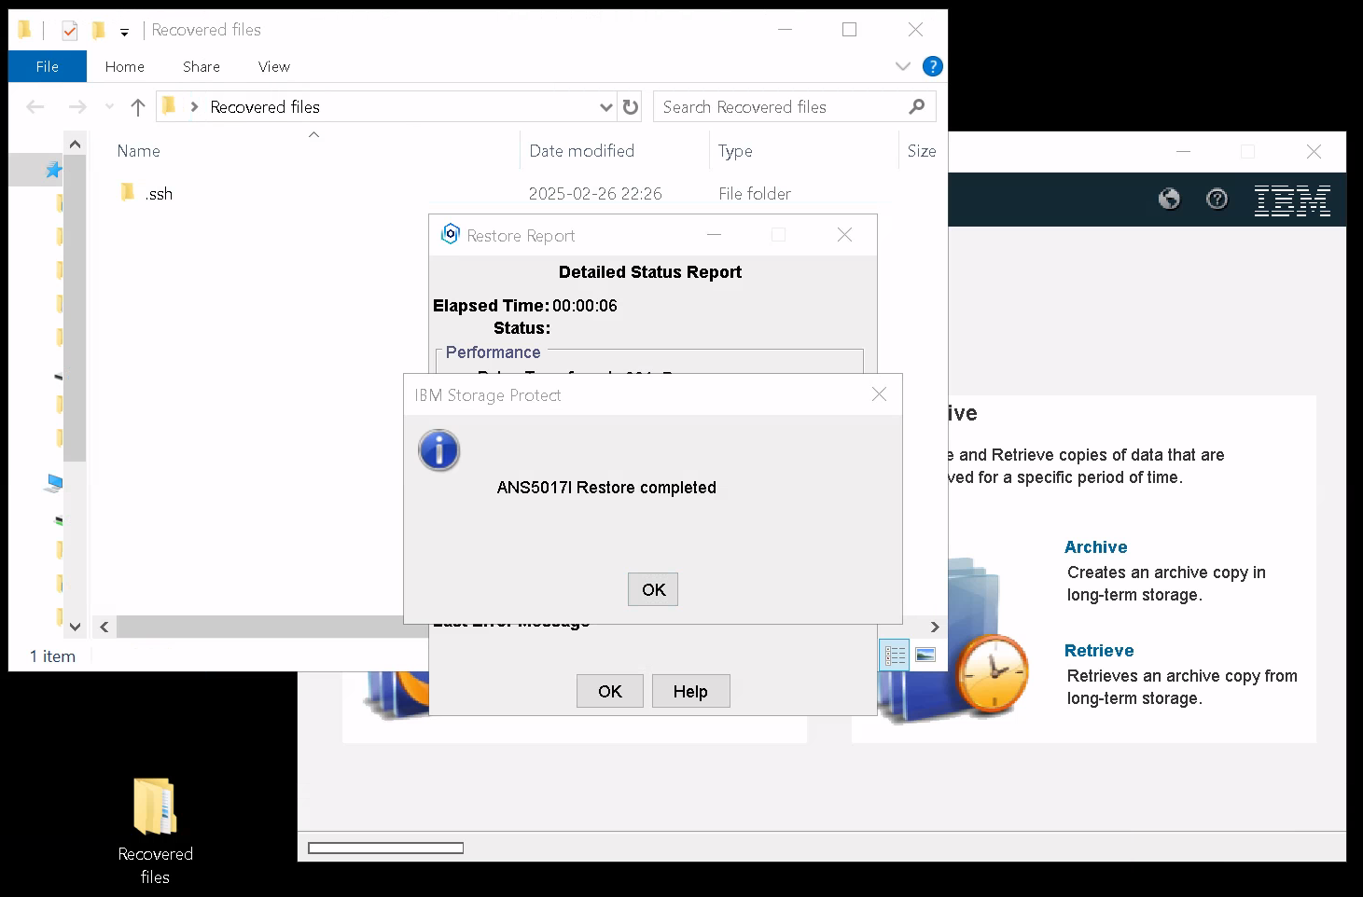Click OK in the Restore Report window
The image size is (1363, 897).
click(610, 691)
